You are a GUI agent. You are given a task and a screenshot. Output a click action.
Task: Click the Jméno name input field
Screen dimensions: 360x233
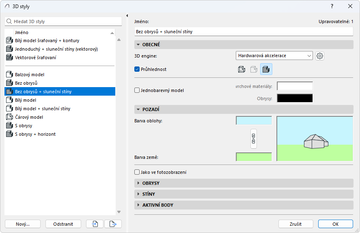tap(244, 32)
